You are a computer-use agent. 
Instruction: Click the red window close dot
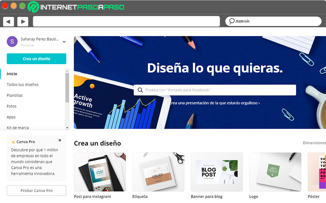(5, 6)
